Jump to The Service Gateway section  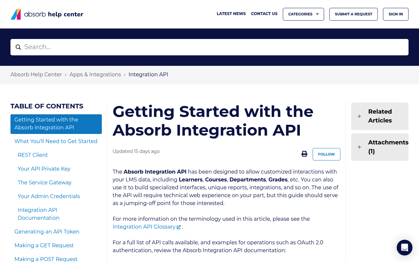(45, 182)
